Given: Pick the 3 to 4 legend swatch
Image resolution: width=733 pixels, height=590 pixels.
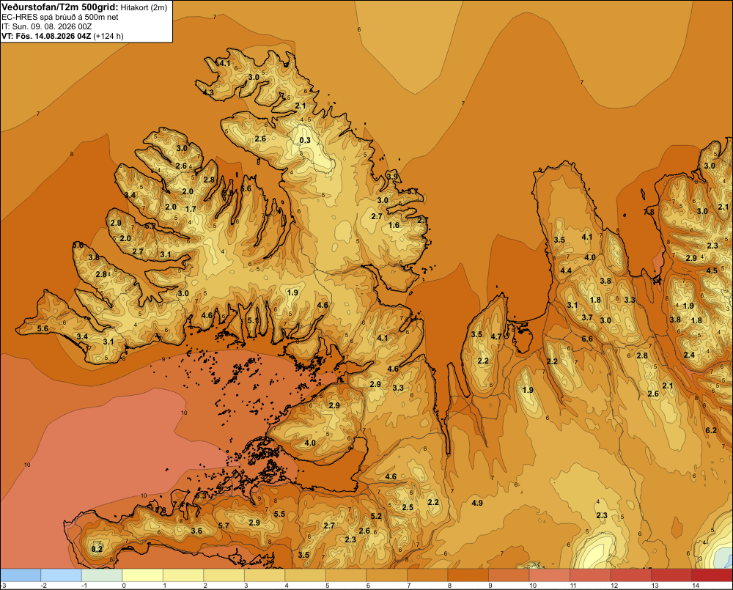Looking at the screenshot, I should click(265, 575).
